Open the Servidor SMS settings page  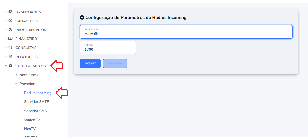click(x=36, y=111)
